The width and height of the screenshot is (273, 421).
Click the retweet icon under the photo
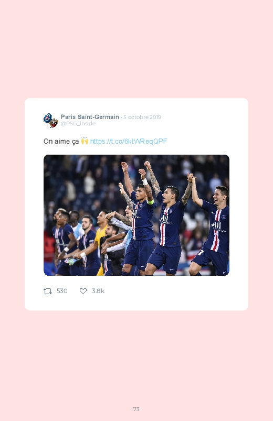[x=48, y=291]
